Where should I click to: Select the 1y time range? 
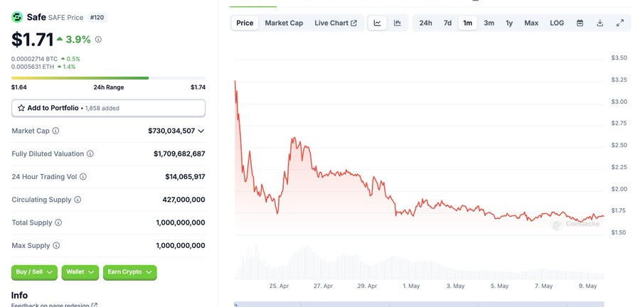[509, 23]
